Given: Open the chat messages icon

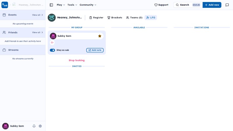Looking at the screenshot, I should point(227,5).
